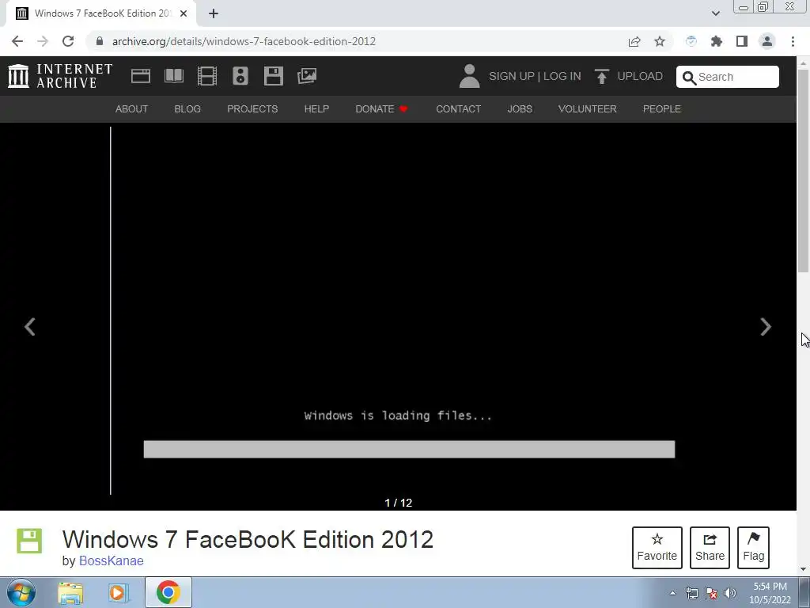Open the Chrome profile avatar

pos(767,41)
